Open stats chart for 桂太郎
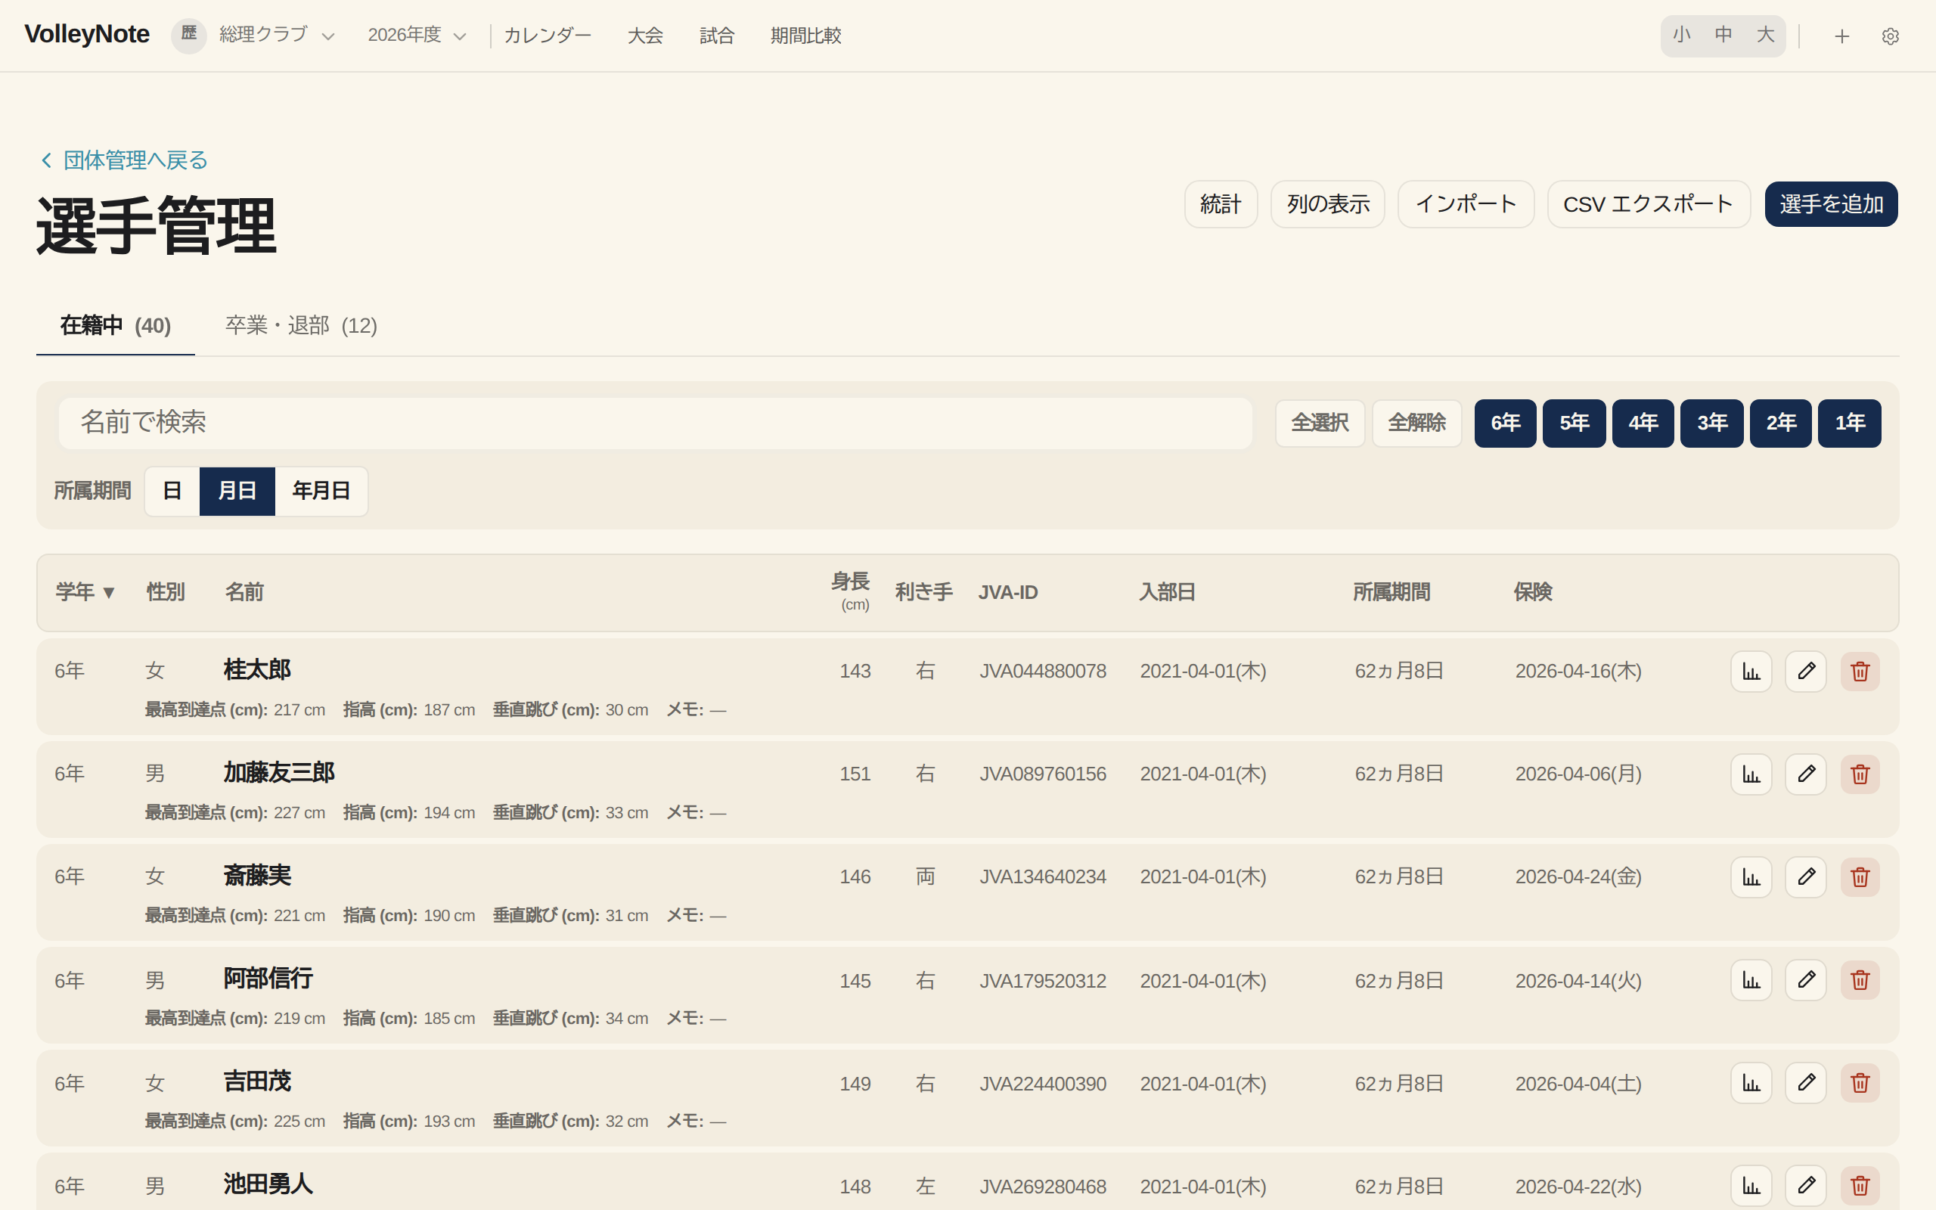This screenshot has width=1936, height=1210. (1751, 672)
